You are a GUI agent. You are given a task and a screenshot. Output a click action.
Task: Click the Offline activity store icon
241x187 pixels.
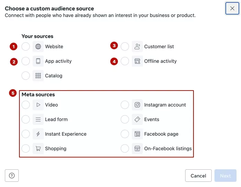[137, 61]
